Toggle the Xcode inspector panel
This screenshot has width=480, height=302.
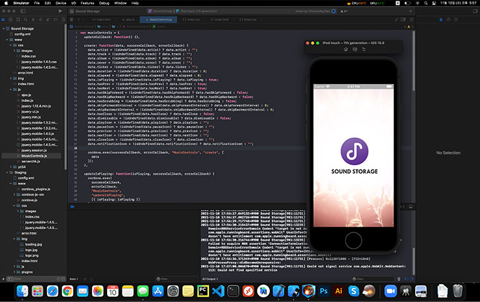tap(475, 11)
